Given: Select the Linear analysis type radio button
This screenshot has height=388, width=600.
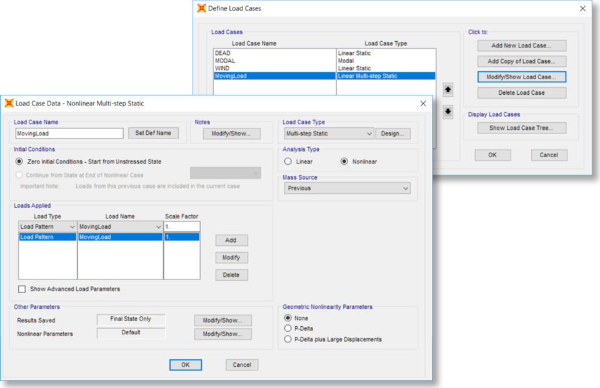Looking at the screenshot, I should [288, 162].
